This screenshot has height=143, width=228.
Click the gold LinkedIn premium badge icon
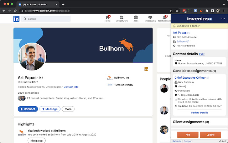(x=146, y=69)
